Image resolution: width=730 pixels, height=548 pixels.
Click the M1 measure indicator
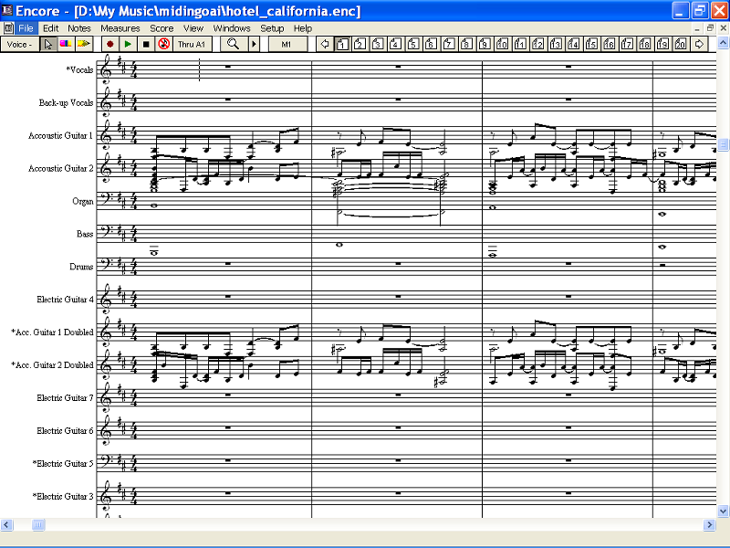coord(287,44)
